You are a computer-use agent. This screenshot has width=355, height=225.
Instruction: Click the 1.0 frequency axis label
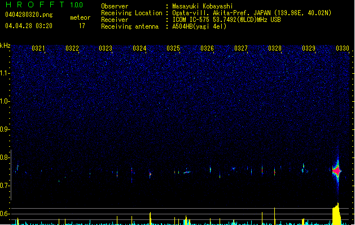5,101
